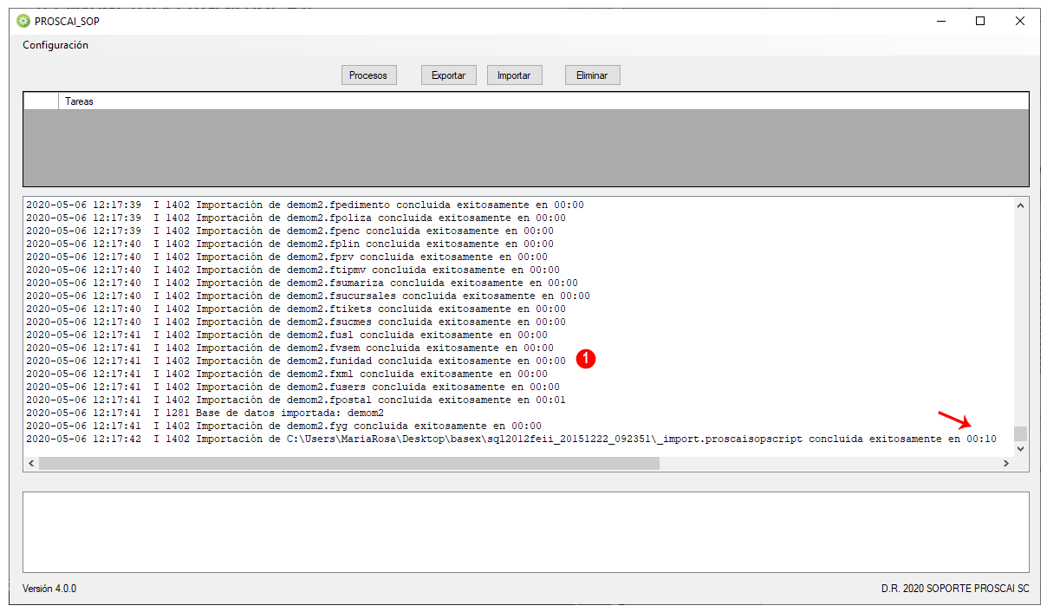Click the horizontal scrollbar thumb of the log
This screenshot has height=612, width=1047.
pyautogui.click(x=349, y=464)
